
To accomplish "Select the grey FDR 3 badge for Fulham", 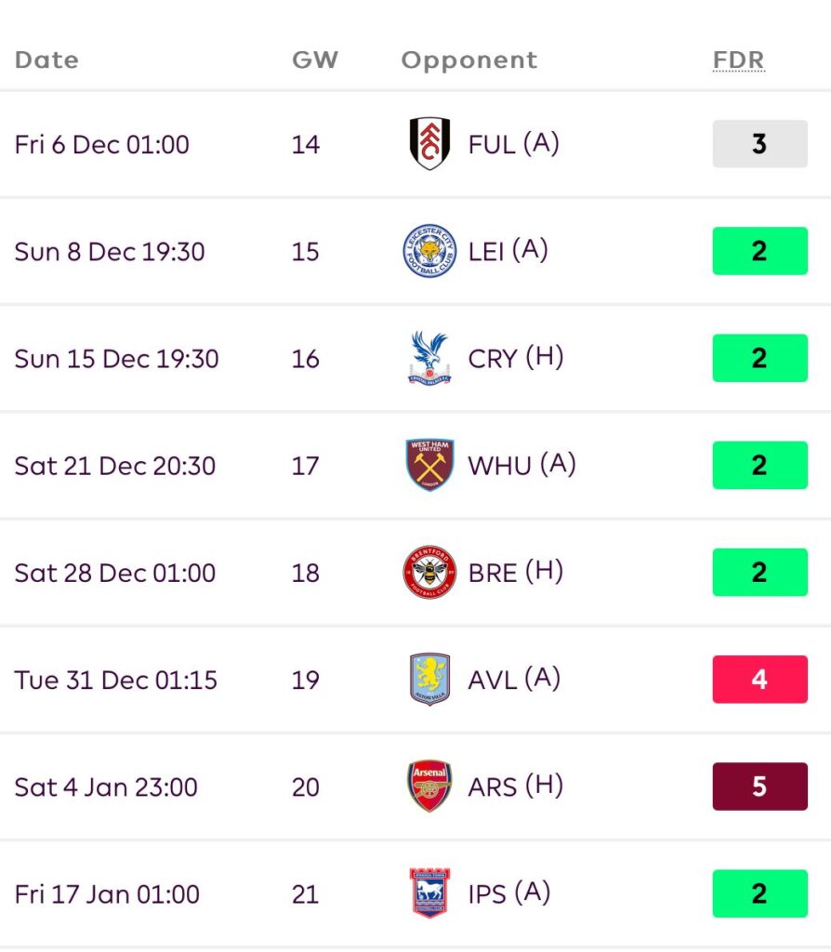I will coord(759,144).
